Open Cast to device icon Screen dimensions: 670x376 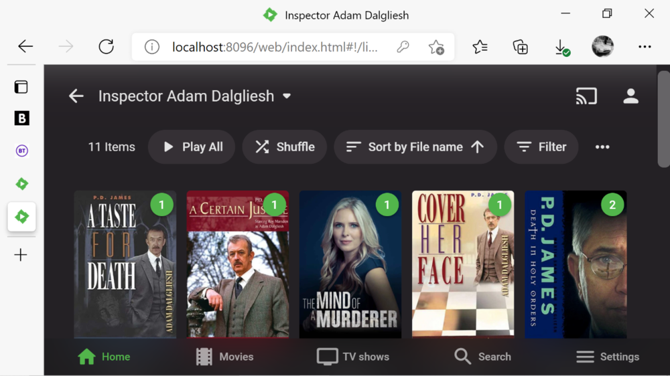click(x=586, y=96)
